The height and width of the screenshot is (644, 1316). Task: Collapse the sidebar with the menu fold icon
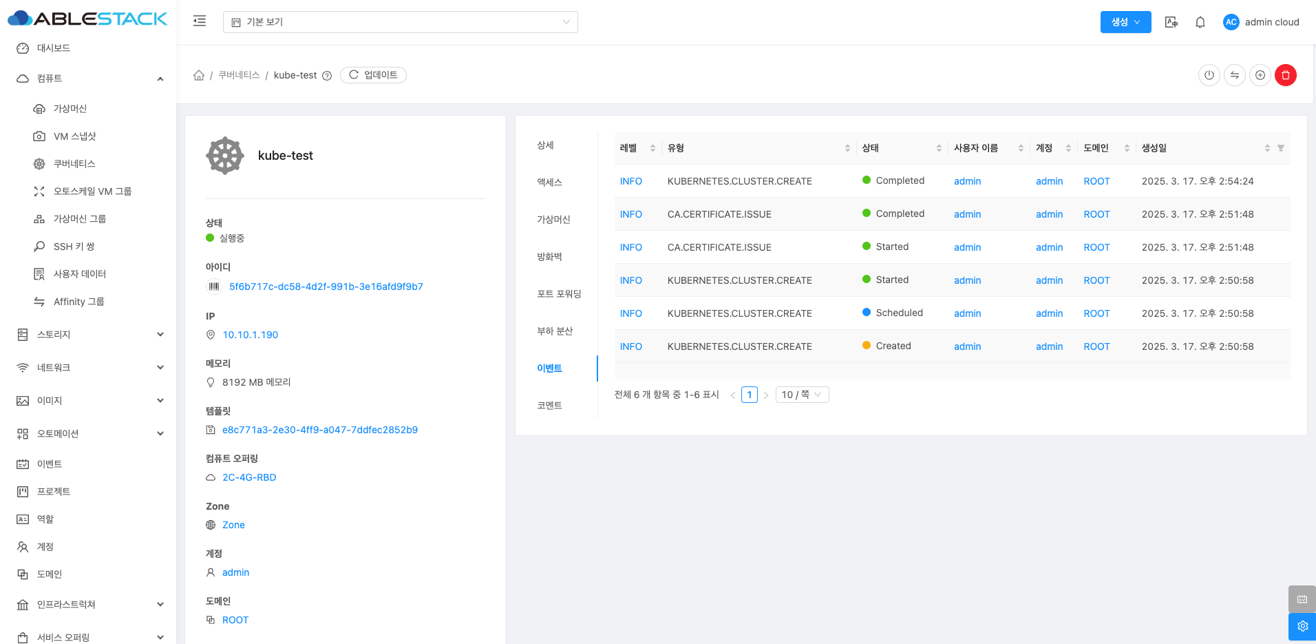pos(200,21)
